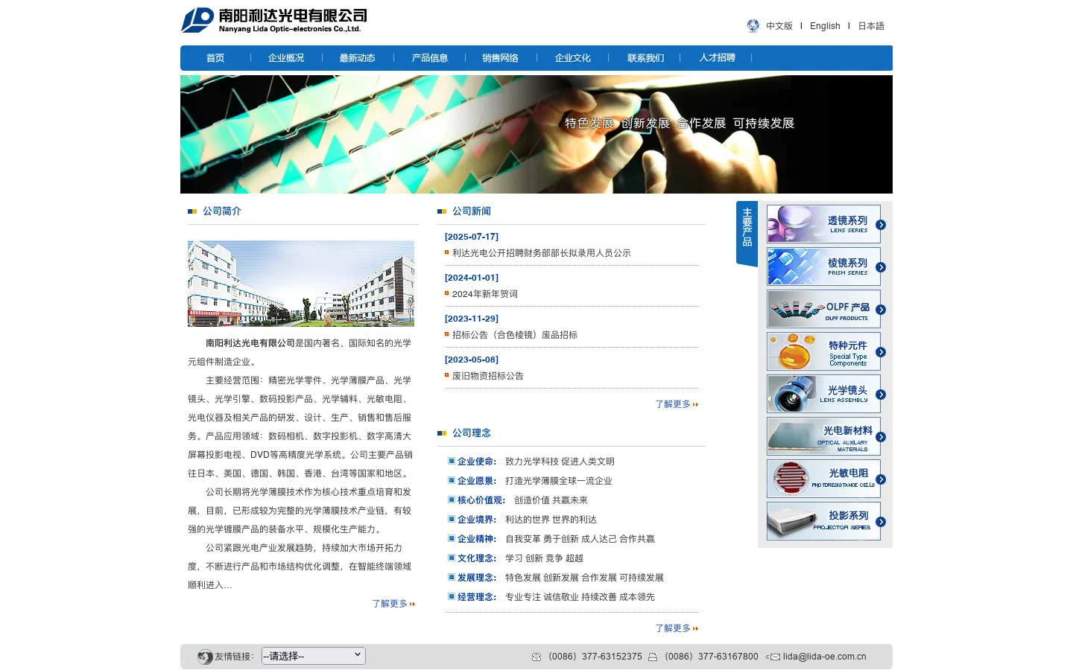Image resolution: width=1073 pixels, height=670 pixels.
Task: Click the 公司简介 section heading
Action: [222, 211]
